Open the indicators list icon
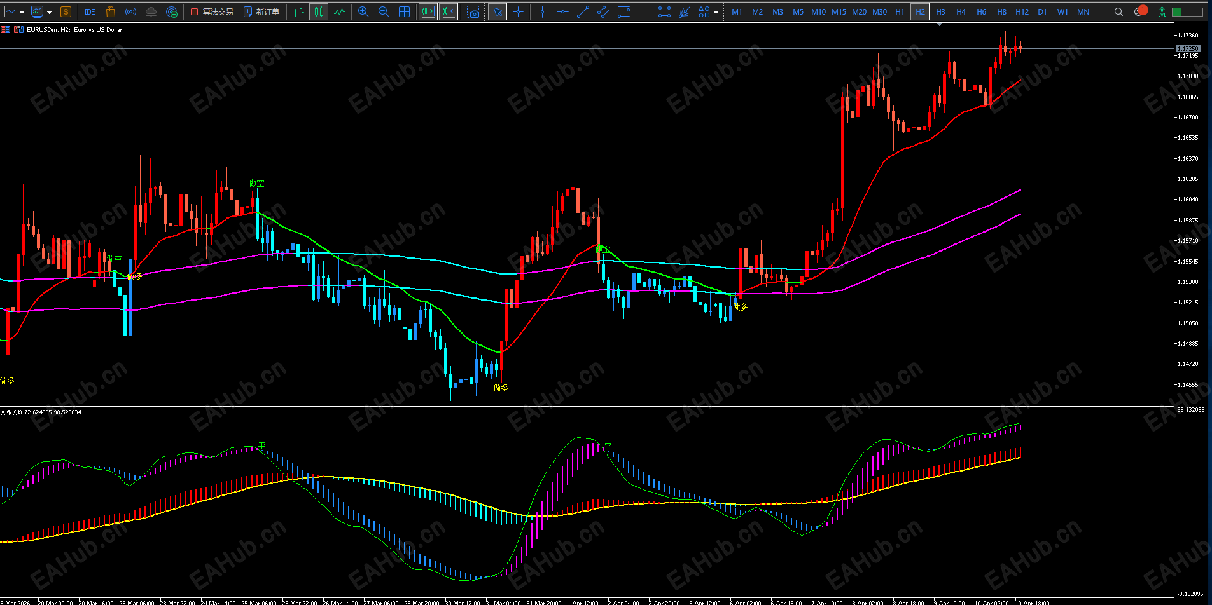Viewport: 1212px width, 605px height. click(x=37, y=11)
